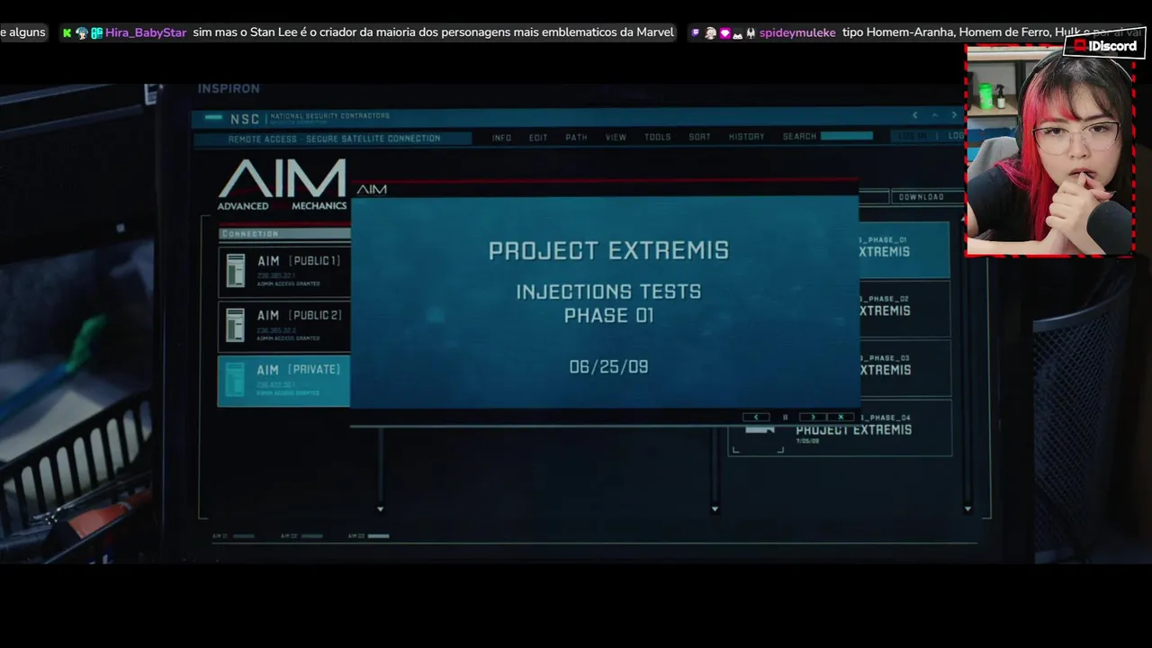
Task: Click the down arrow under the middle column
Action: [715, 509]
